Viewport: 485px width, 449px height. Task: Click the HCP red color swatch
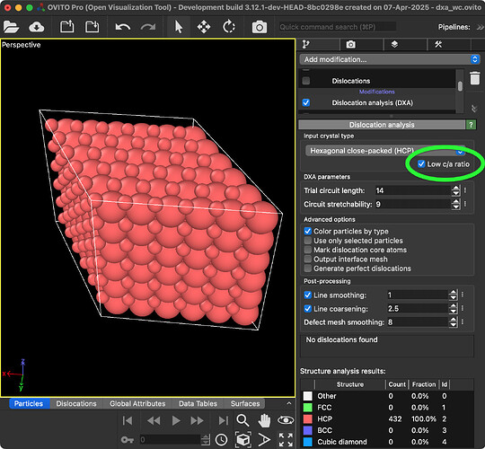307,418
